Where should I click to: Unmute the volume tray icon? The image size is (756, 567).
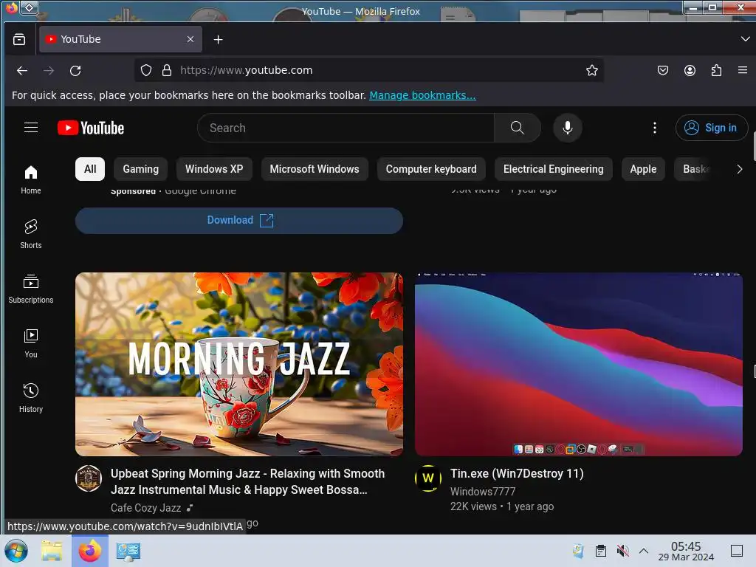pos(622,551)
